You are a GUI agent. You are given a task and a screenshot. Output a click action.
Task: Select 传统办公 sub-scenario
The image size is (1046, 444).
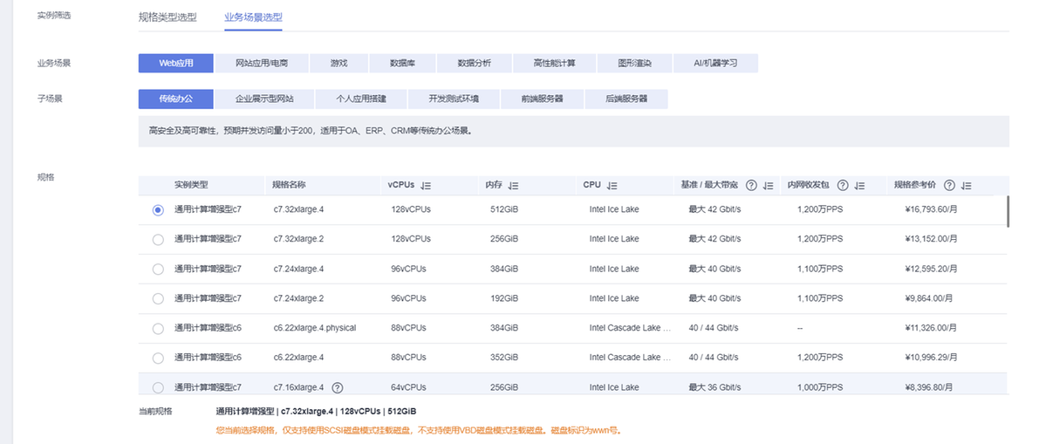[176, 99]
